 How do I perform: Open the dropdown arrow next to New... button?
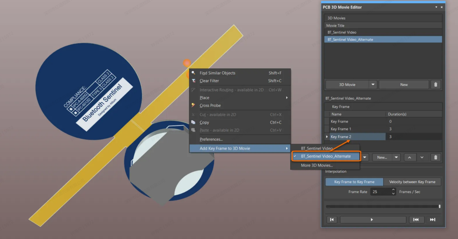pos(396,157)
